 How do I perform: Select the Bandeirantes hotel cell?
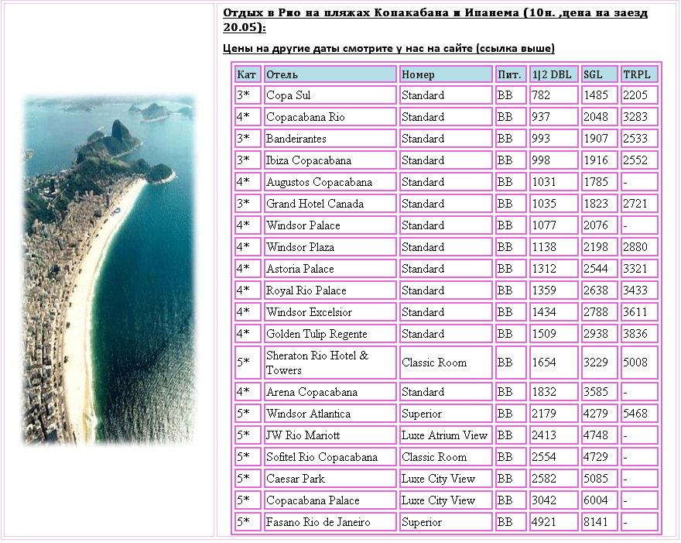(330, 139)
